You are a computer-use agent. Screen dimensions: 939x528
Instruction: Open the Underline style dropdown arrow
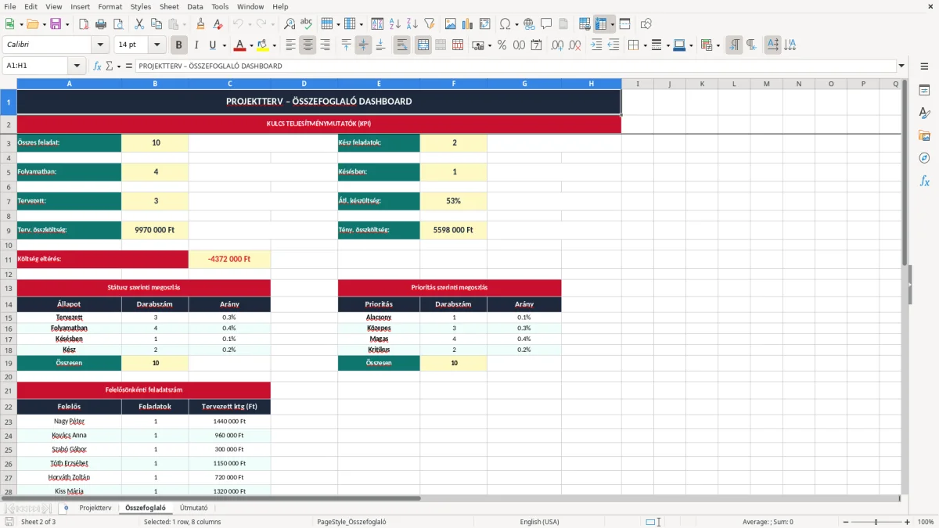[224, 45]
